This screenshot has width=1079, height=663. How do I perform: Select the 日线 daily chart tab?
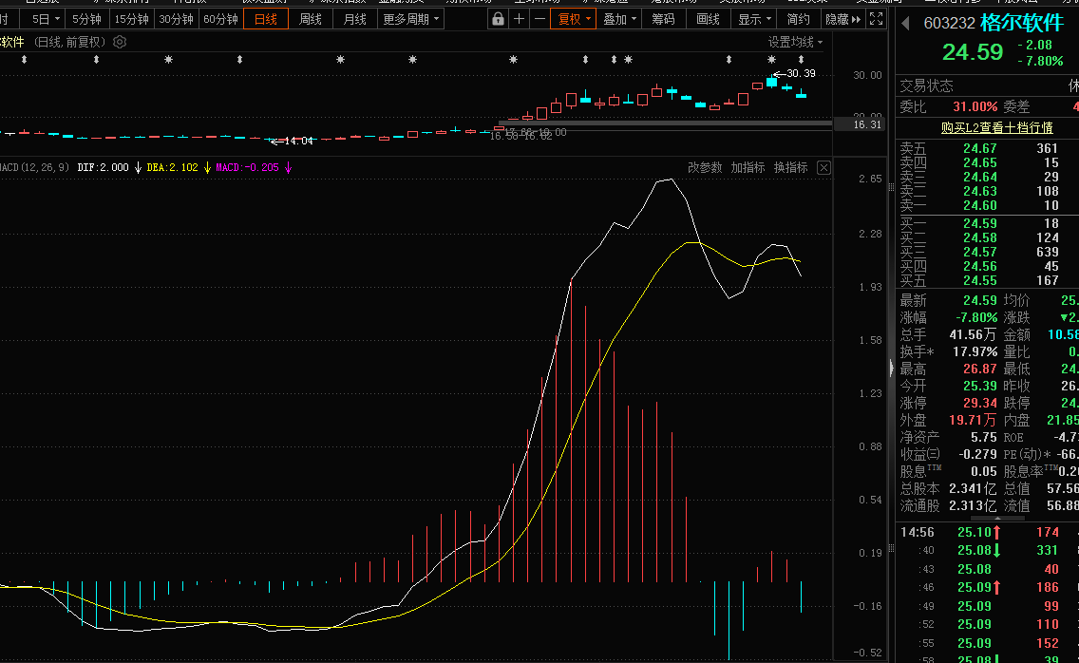pos(266,19)
